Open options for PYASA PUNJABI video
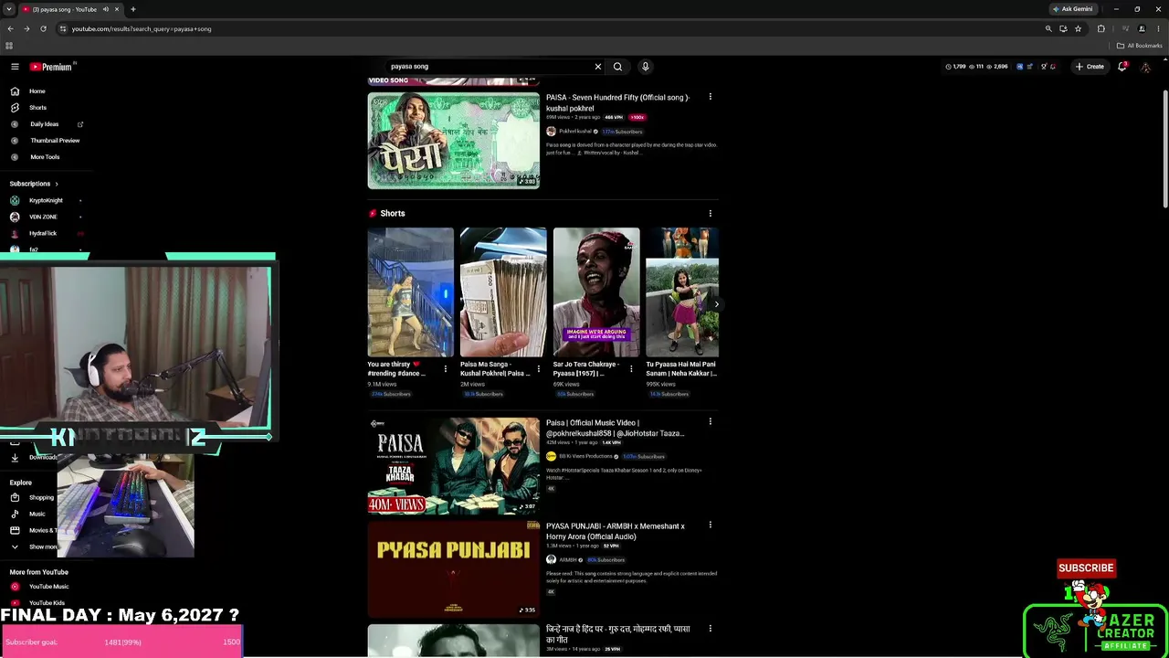 click(711, 525)
